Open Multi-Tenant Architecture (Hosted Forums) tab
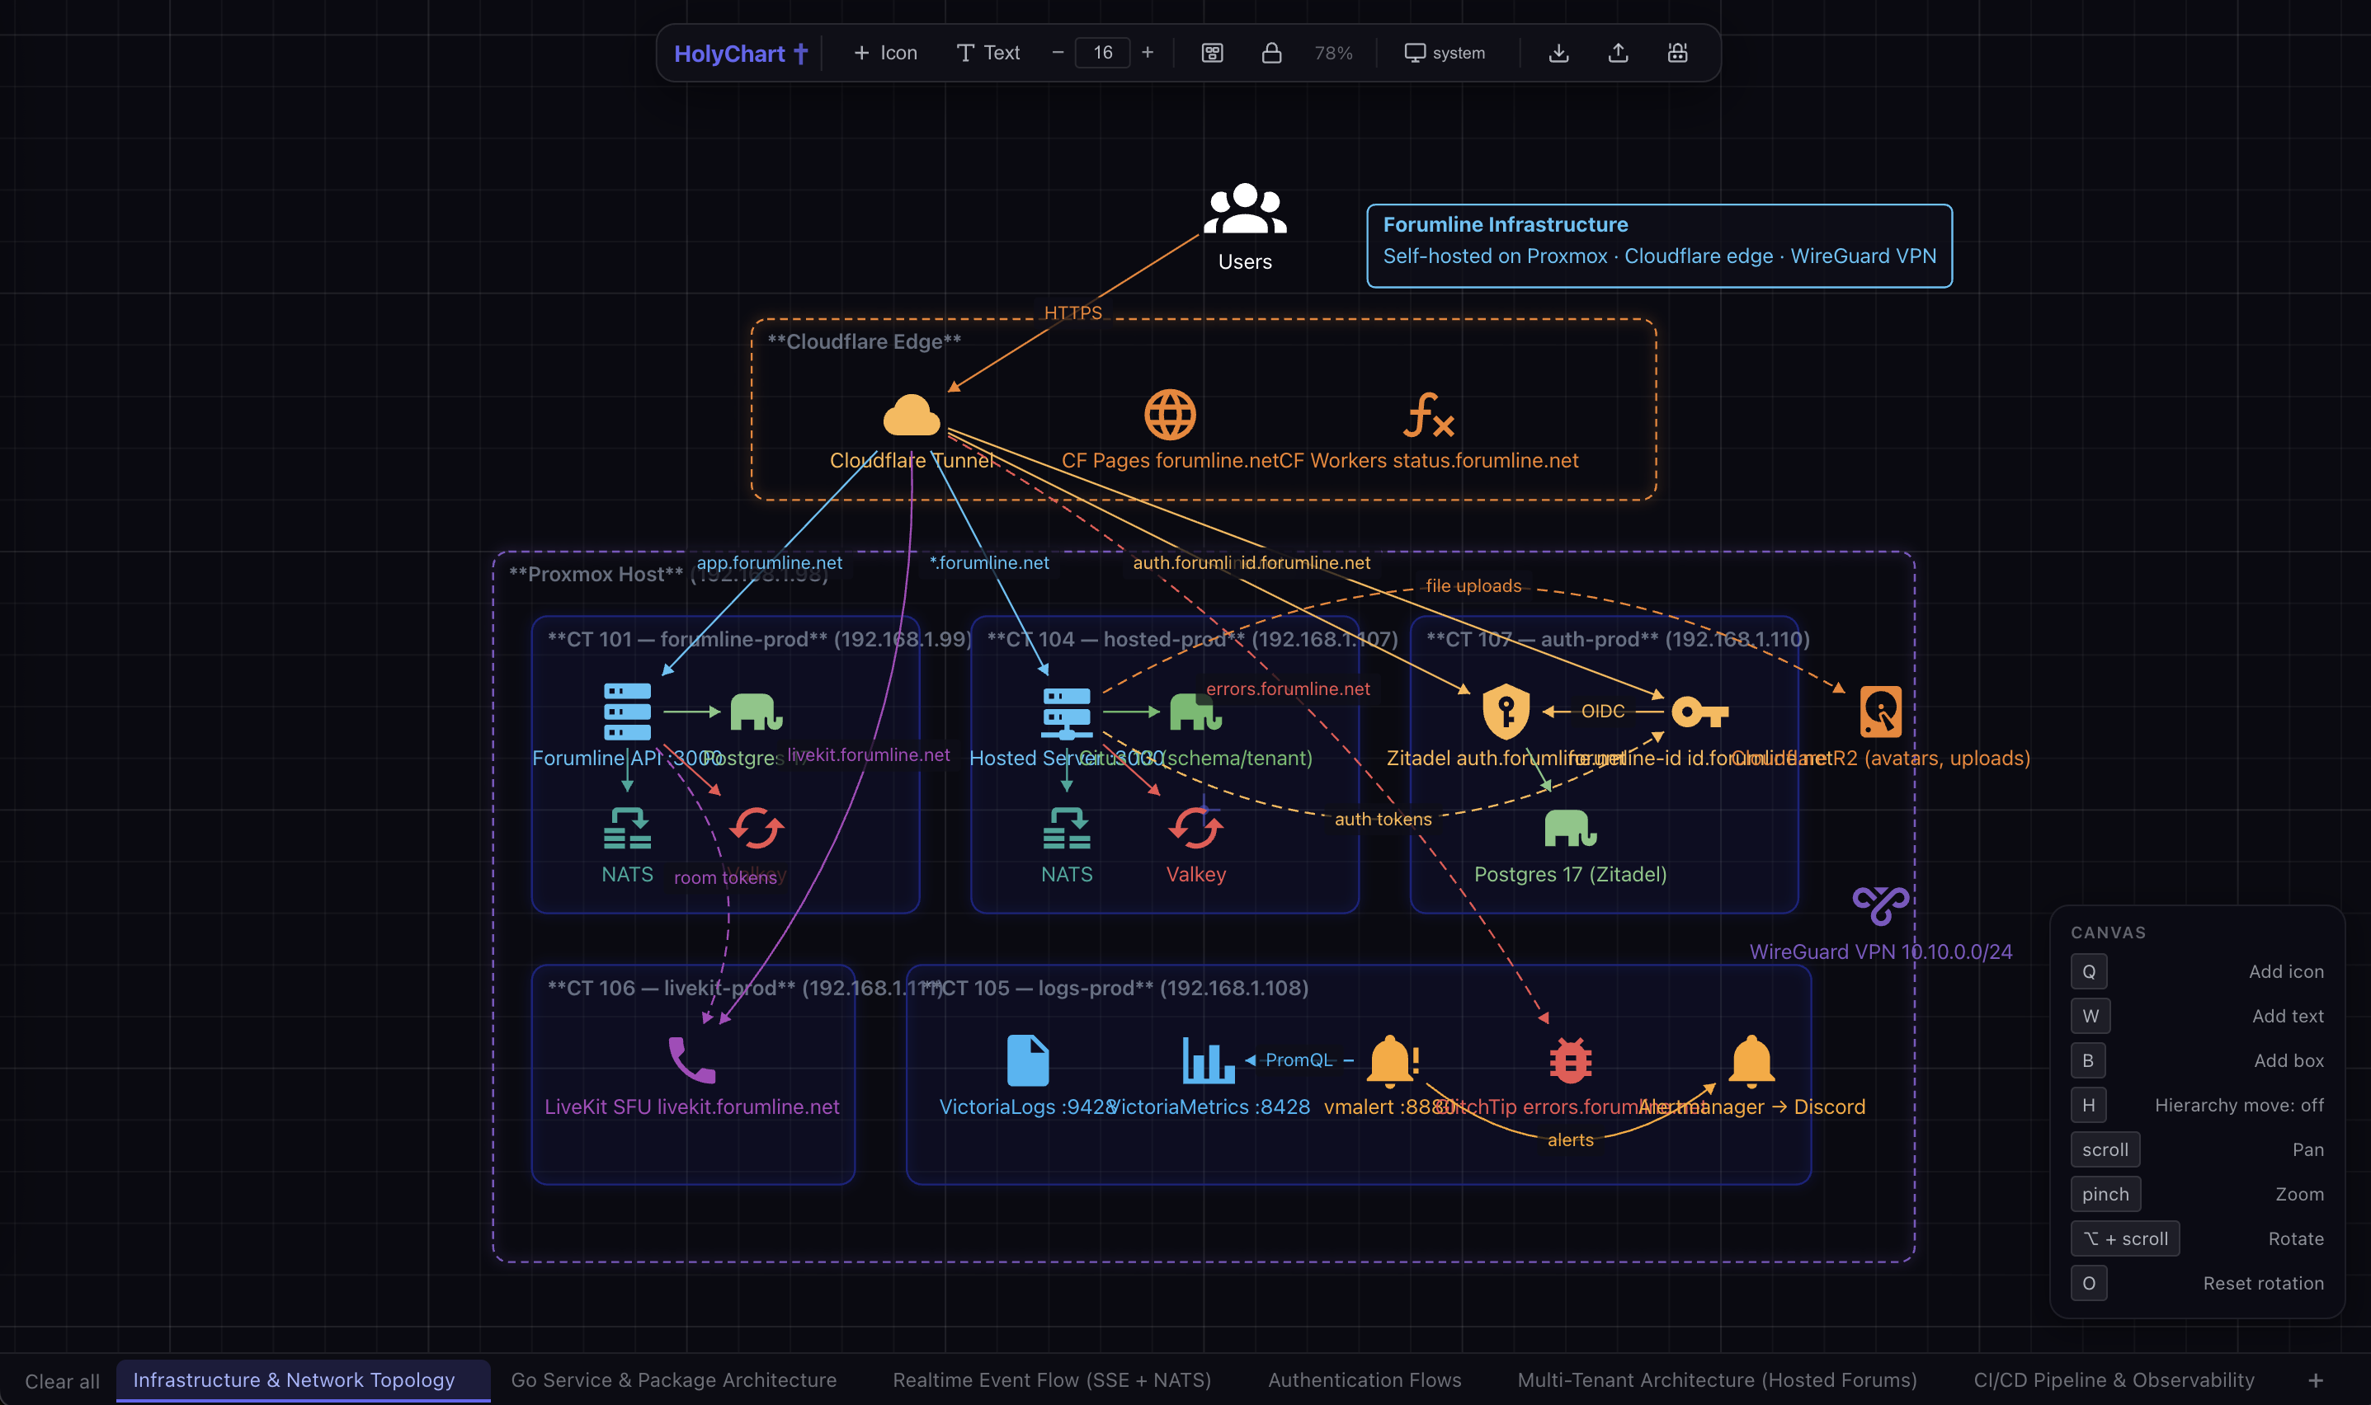Image resolution: width=2371 pixels, height=1405 pixels. pyautogui.click(x=1717, y=1380)
